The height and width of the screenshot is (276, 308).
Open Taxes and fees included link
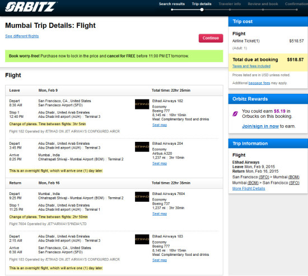click(x=251, y=66)
